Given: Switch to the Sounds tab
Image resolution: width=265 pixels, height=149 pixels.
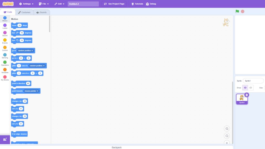Looking at the screenshot, I should click(41, 12).
